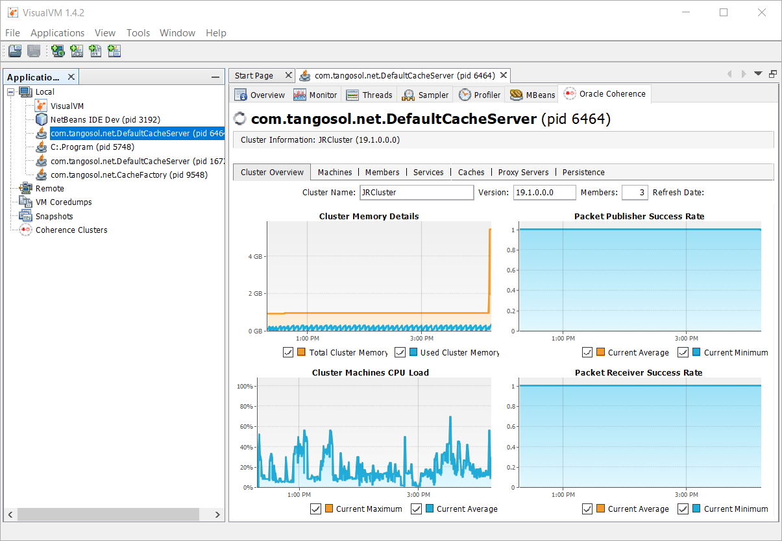Close the DefaultCacheServer pid 6464 tab

pyautogui.click(x=503, y=75)
